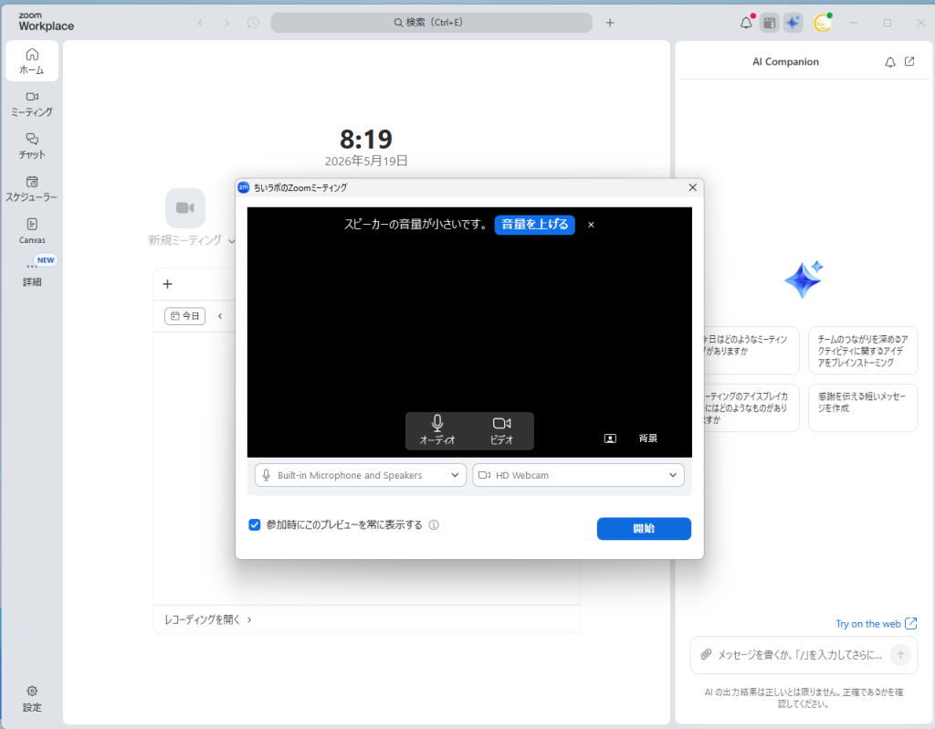Open the Canvas tab in sidebar

pyautogui.click(x=32, y=231)
